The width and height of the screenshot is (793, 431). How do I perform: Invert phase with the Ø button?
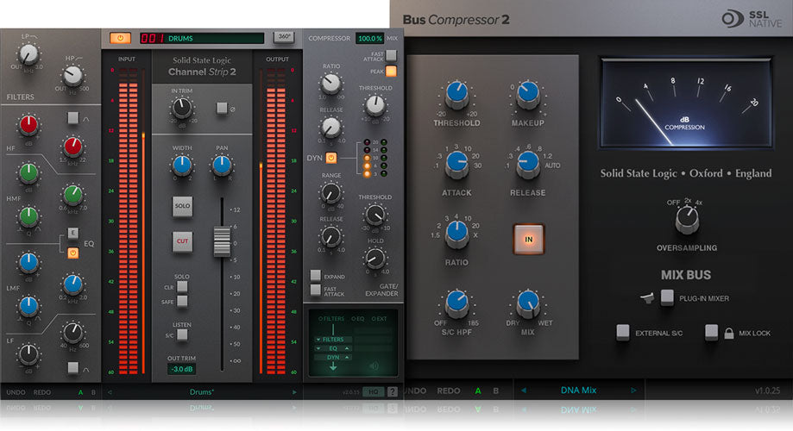(x=222, y=108)
